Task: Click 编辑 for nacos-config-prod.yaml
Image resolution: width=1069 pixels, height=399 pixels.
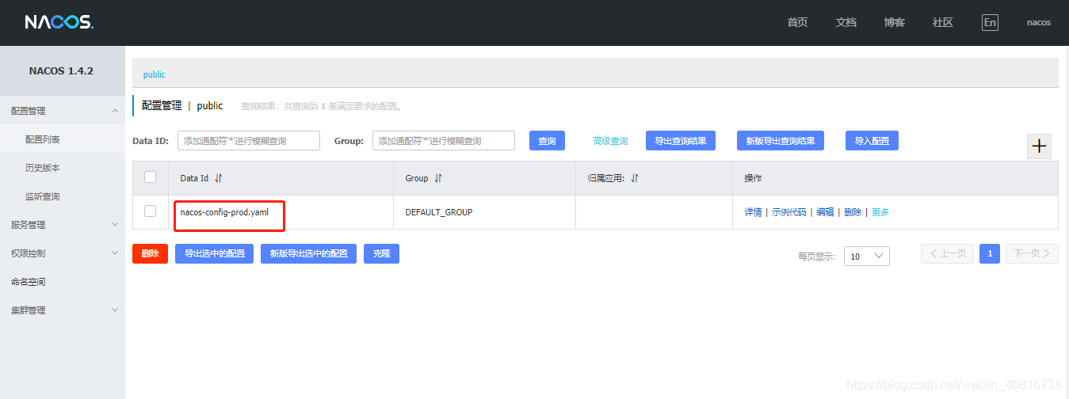Action: pos(826,212)
